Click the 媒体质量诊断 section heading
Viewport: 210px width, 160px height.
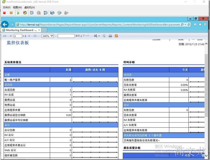(x=132, y=148)
